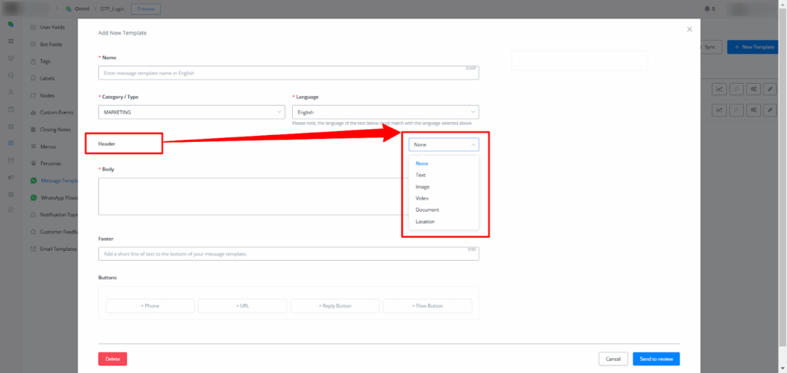
Task: Expand the Category / Type dropdown
Action: pyautogui.click(x=191, y=112)
